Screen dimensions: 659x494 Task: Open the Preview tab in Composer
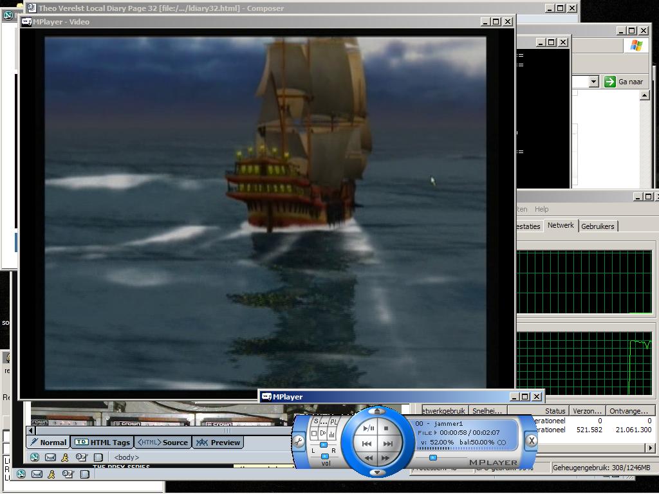pyautogui.click(x=218, y=443)
